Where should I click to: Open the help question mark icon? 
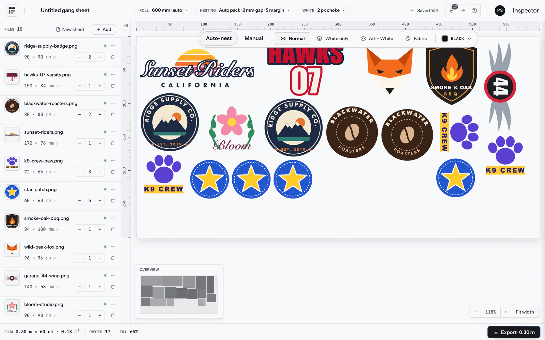coord(474,11)
